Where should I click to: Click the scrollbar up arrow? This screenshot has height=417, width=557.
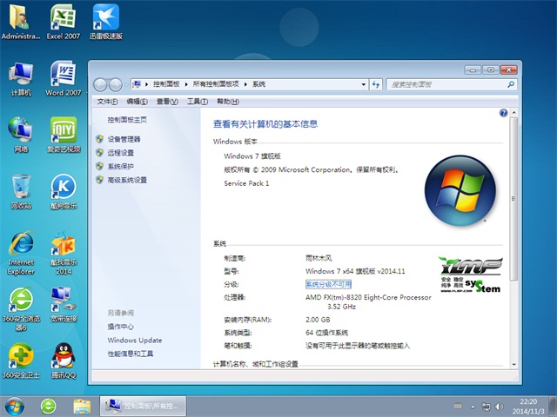pyautogui.click(x=513, y=113)
